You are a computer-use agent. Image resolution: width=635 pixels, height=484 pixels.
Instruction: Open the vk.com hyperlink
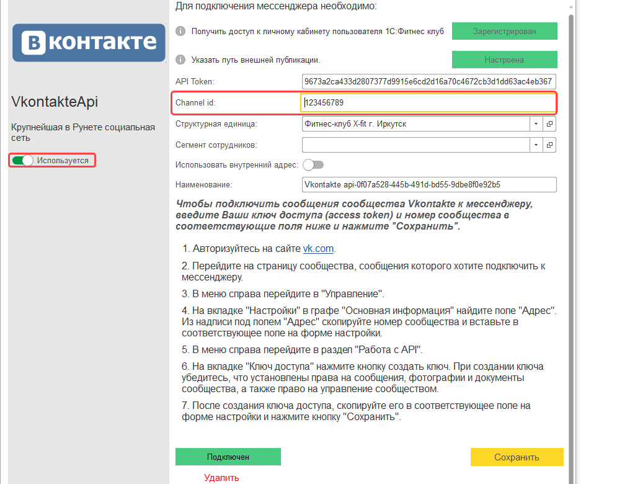click(x=318, y=249)
